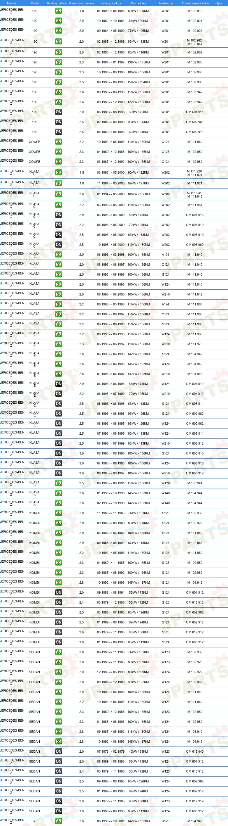Screen dimensions: 228x826
Task: Click the SL model cell
Action: click(34, 821)
